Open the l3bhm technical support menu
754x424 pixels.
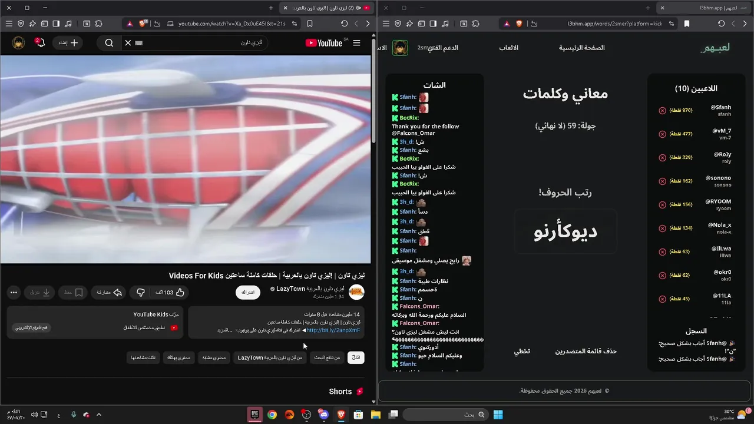click(x=442, y=48)
